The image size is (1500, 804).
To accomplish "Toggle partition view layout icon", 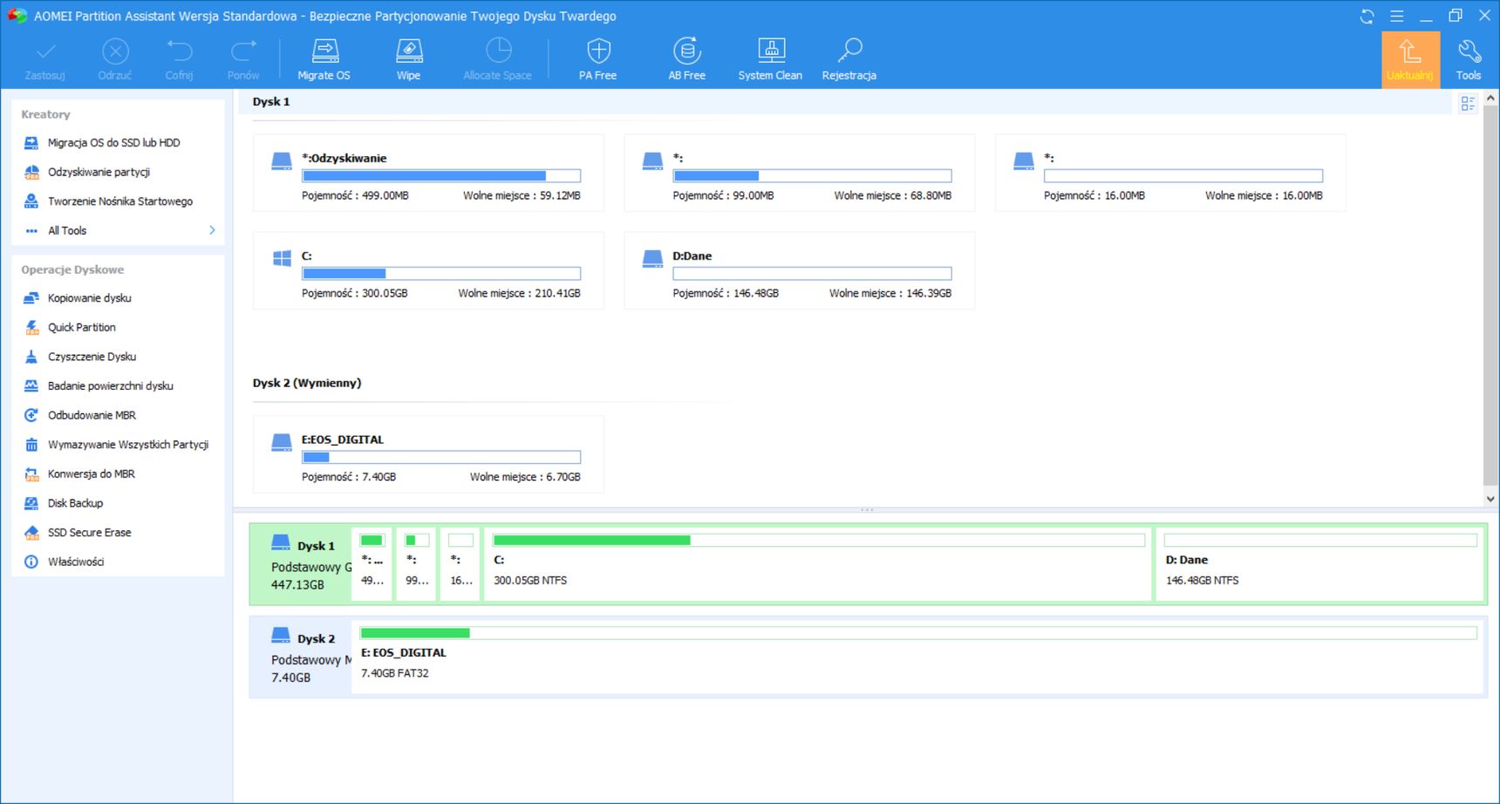I will (x=1468, y=104).
